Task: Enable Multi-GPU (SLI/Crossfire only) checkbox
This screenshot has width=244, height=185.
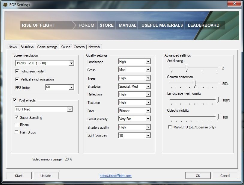Action: 170,127
